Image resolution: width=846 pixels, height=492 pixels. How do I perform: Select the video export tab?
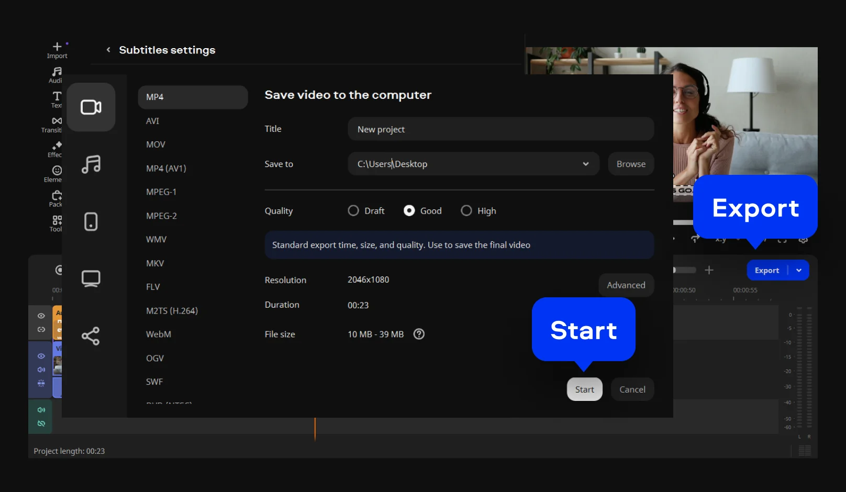91,107
